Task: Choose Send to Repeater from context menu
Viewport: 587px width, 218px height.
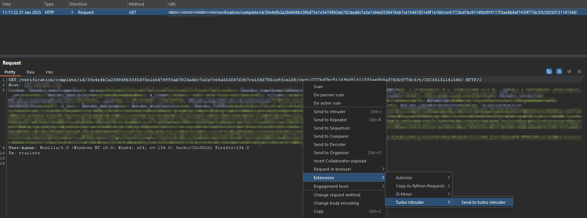Action: 330,120
